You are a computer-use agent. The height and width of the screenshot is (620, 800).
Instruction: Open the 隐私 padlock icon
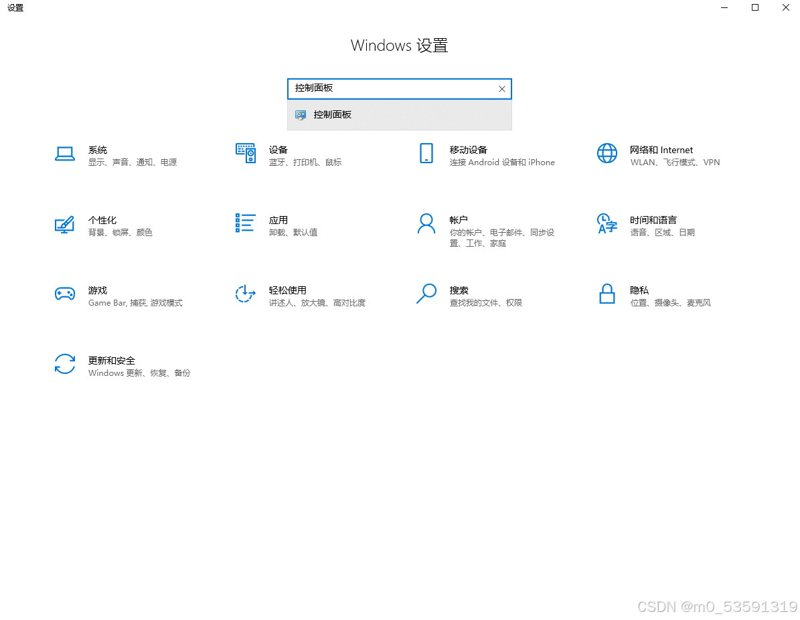coord(607,294)
